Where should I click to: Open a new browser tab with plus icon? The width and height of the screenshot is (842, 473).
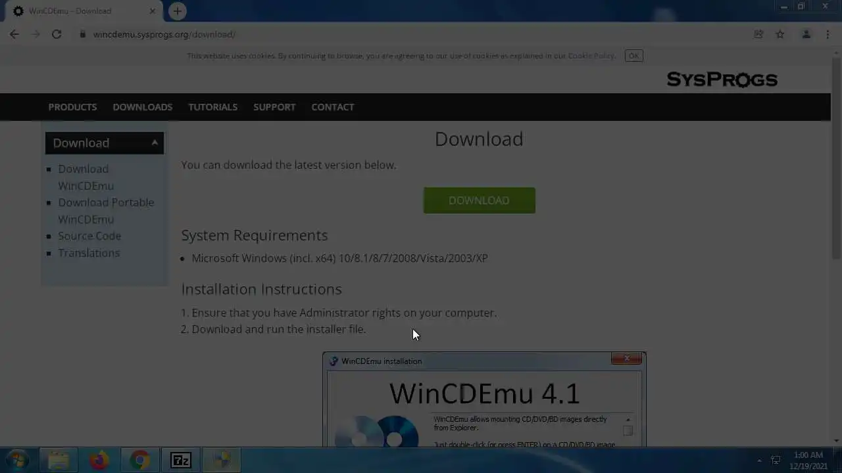pos(178,11)
